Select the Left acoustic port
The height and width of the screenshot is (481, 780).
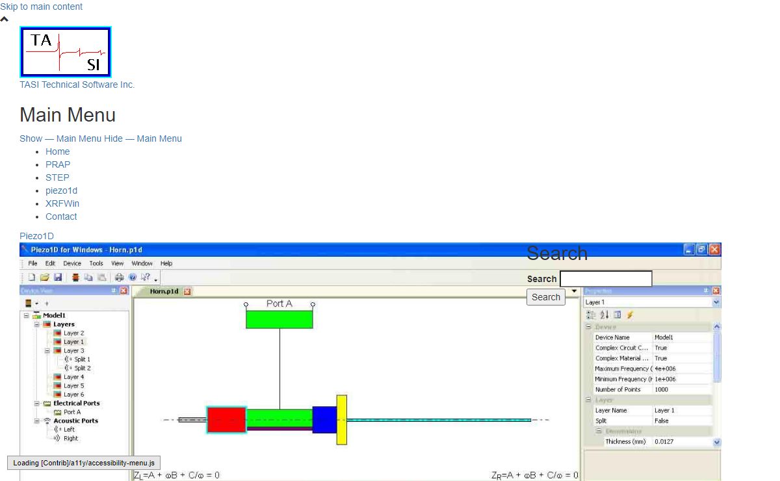point(69,430)
